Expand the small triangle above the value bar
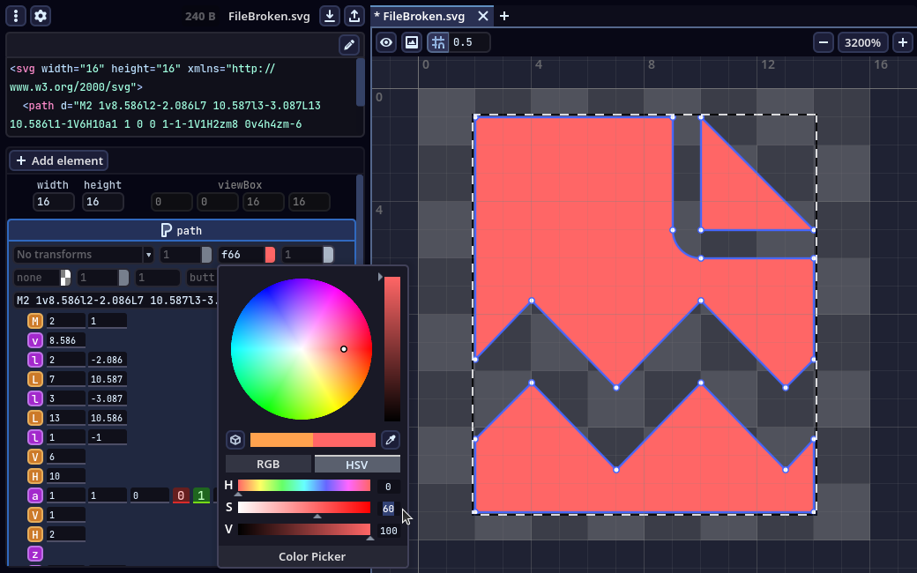This screenshot has width=917, height=573. pos(380,277)
